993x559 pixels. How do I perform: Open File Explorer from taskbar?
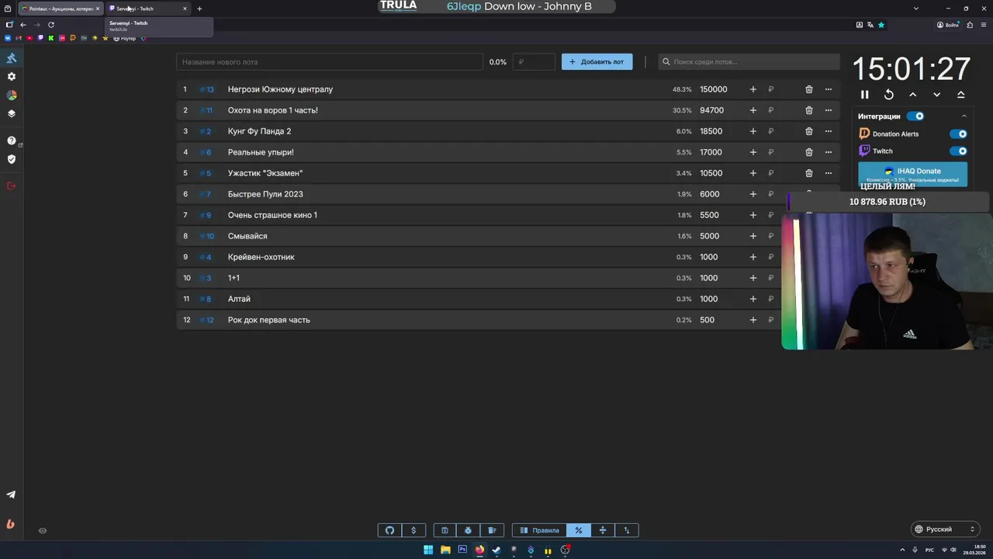pos(445,550)
